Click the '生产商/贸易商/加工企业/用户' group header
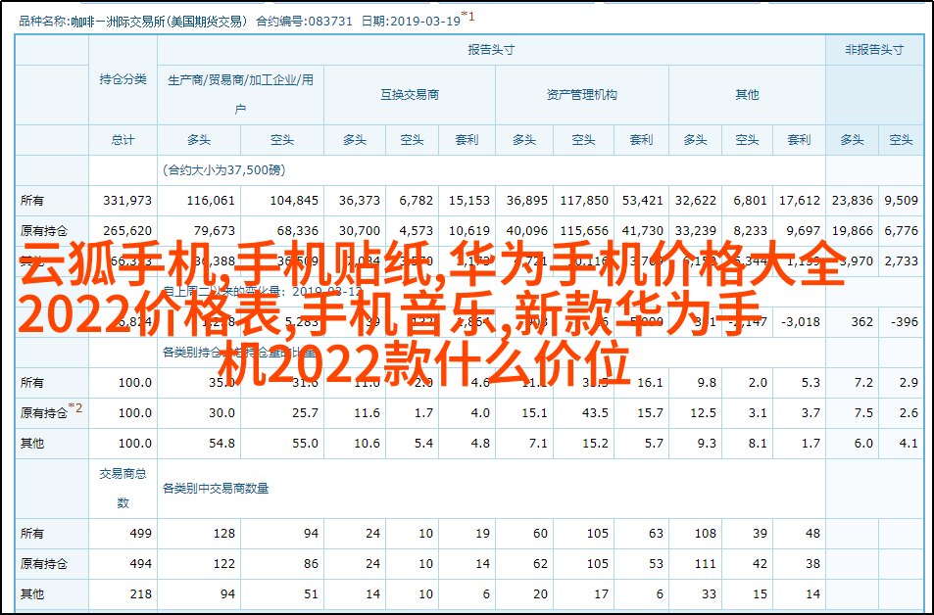Viewport: 934px width, 615px height. pos(241,95)
